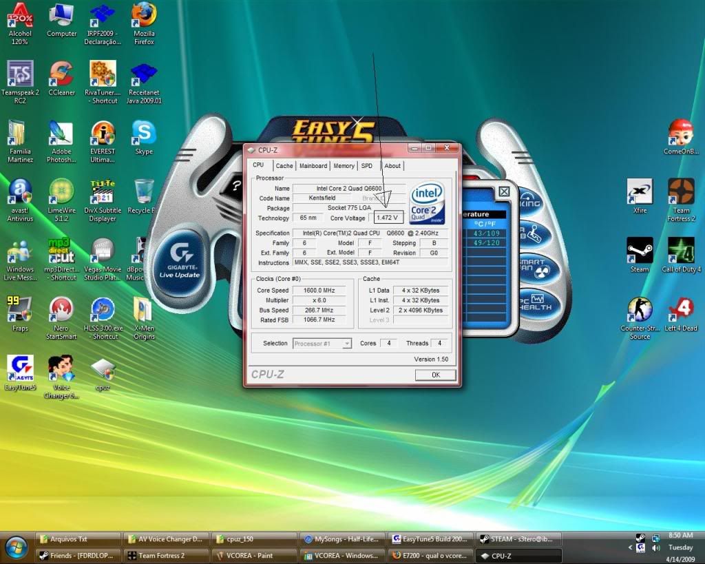The height and width of the screenshot is (564, 705).
Task: Expand the Processor #1 selection dropdown
Action: coord(322,344)
